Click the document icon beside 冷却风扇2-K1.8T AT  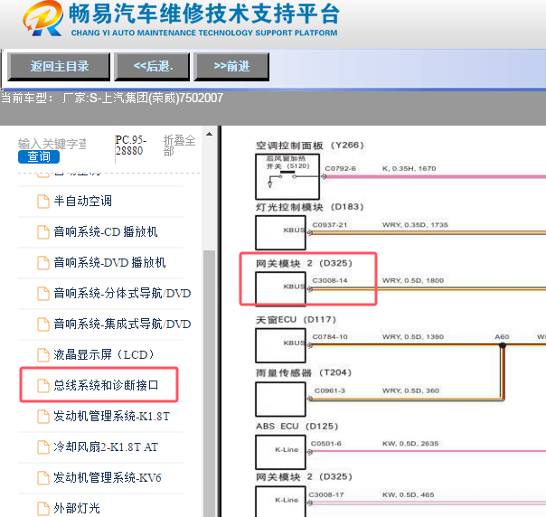click(x=43, y=447)
